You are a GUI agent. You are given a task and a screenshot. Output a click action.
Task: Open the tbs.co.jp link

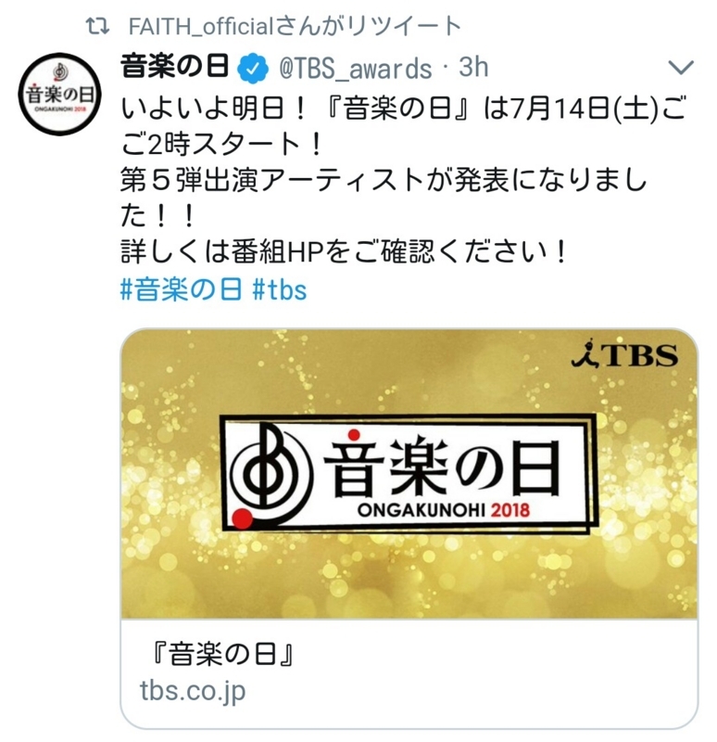coord(193,690)
